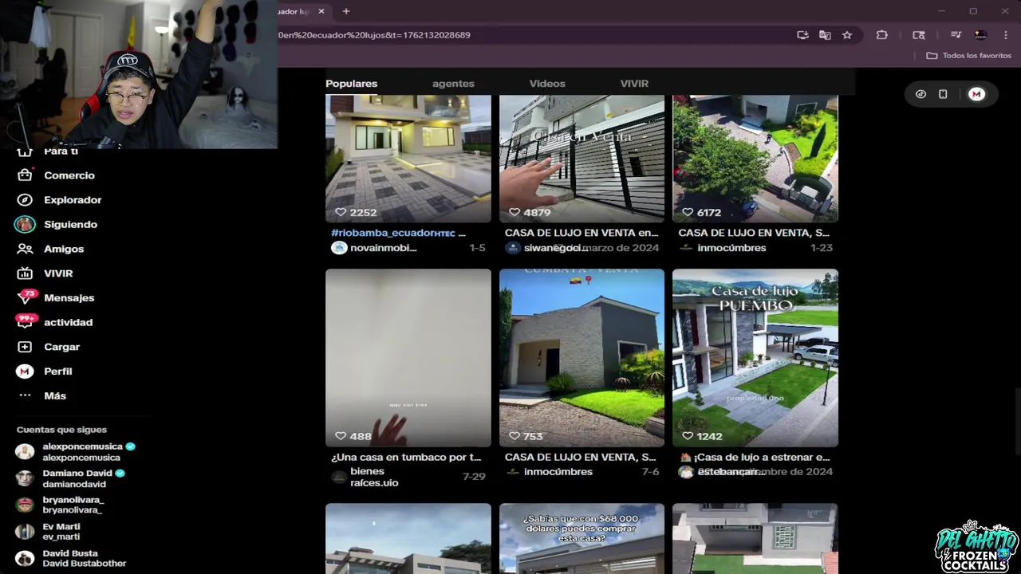Open estebançar... account link
The width and height of the screenshot is (1021, 574).
[731, 472]
